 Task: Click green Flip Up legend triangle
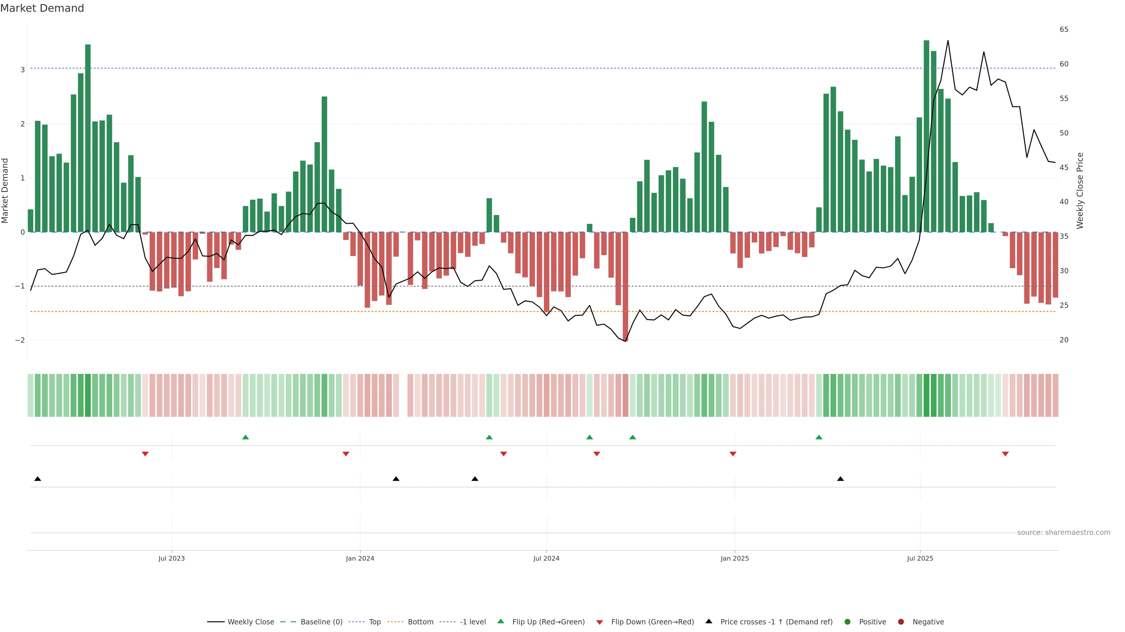tap(501, 621)
